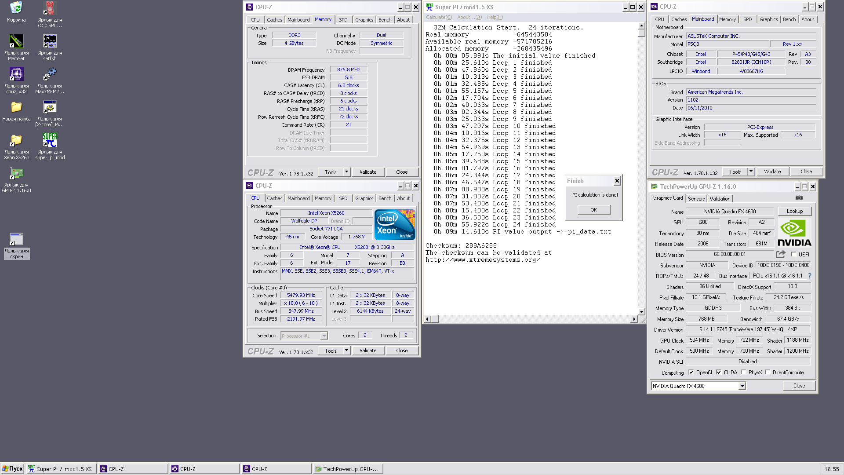Open the MemSet shortcut icon
The width and height of the screenshot is (844, 475).
[16, 41]
